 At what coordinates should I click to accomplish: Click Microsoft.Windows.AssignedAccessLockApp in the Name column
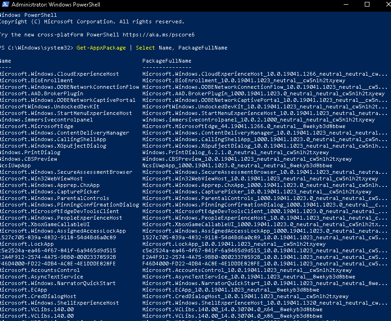coord(63,231)
